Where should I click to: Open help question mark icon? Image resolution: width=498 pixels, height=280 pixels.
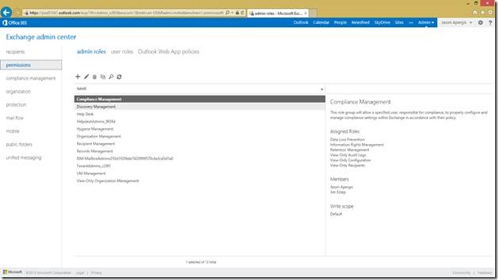pyautogui.click(x=490, y=23)
